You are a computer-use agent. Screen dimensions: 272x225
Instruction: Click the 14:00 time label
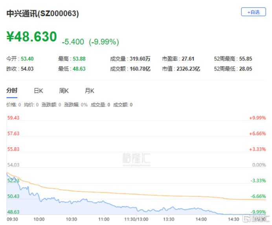[x=201, y=219]
